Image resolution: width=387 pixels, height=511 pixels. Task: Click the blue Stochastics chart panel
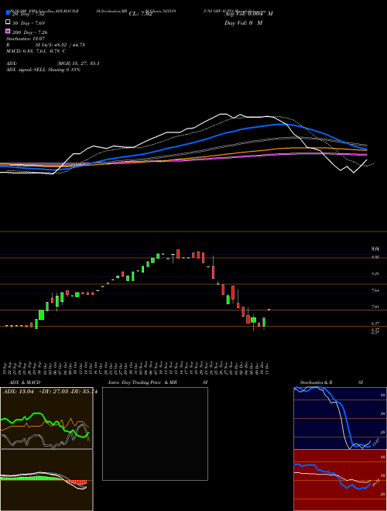pyautogui.click(x=340, y=418)
